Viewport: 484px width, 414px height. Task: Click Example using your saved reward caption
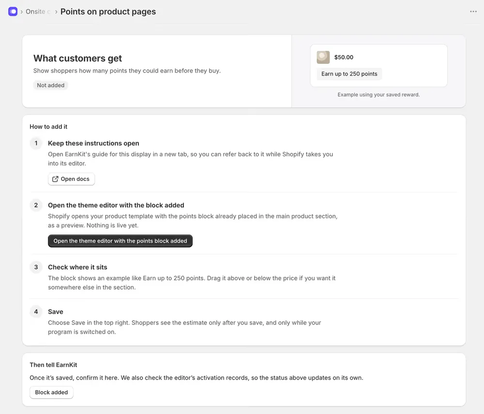click(x=378, y=95)
